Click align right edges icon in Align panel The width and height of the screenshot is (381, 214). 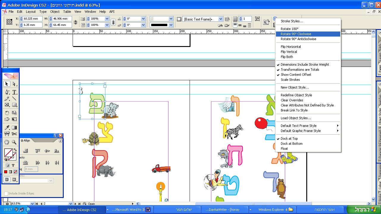[26, 151]
